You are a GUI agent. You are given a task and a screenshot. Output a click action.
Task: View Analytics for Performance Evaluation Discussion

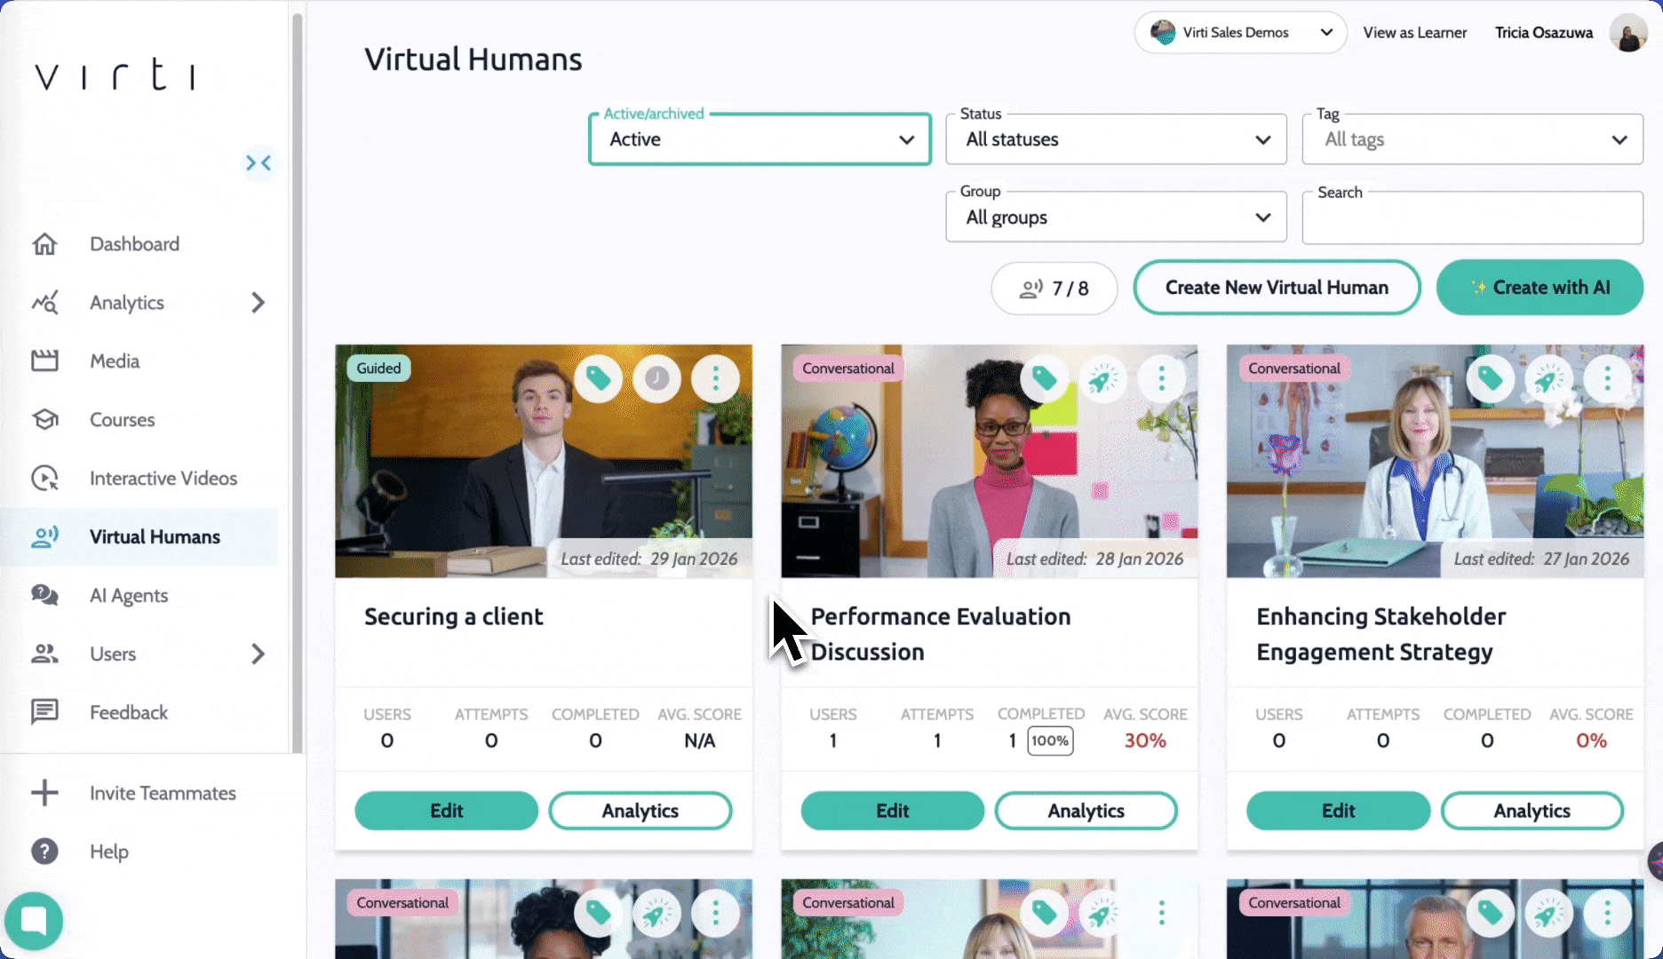[x=1086, y=811]
